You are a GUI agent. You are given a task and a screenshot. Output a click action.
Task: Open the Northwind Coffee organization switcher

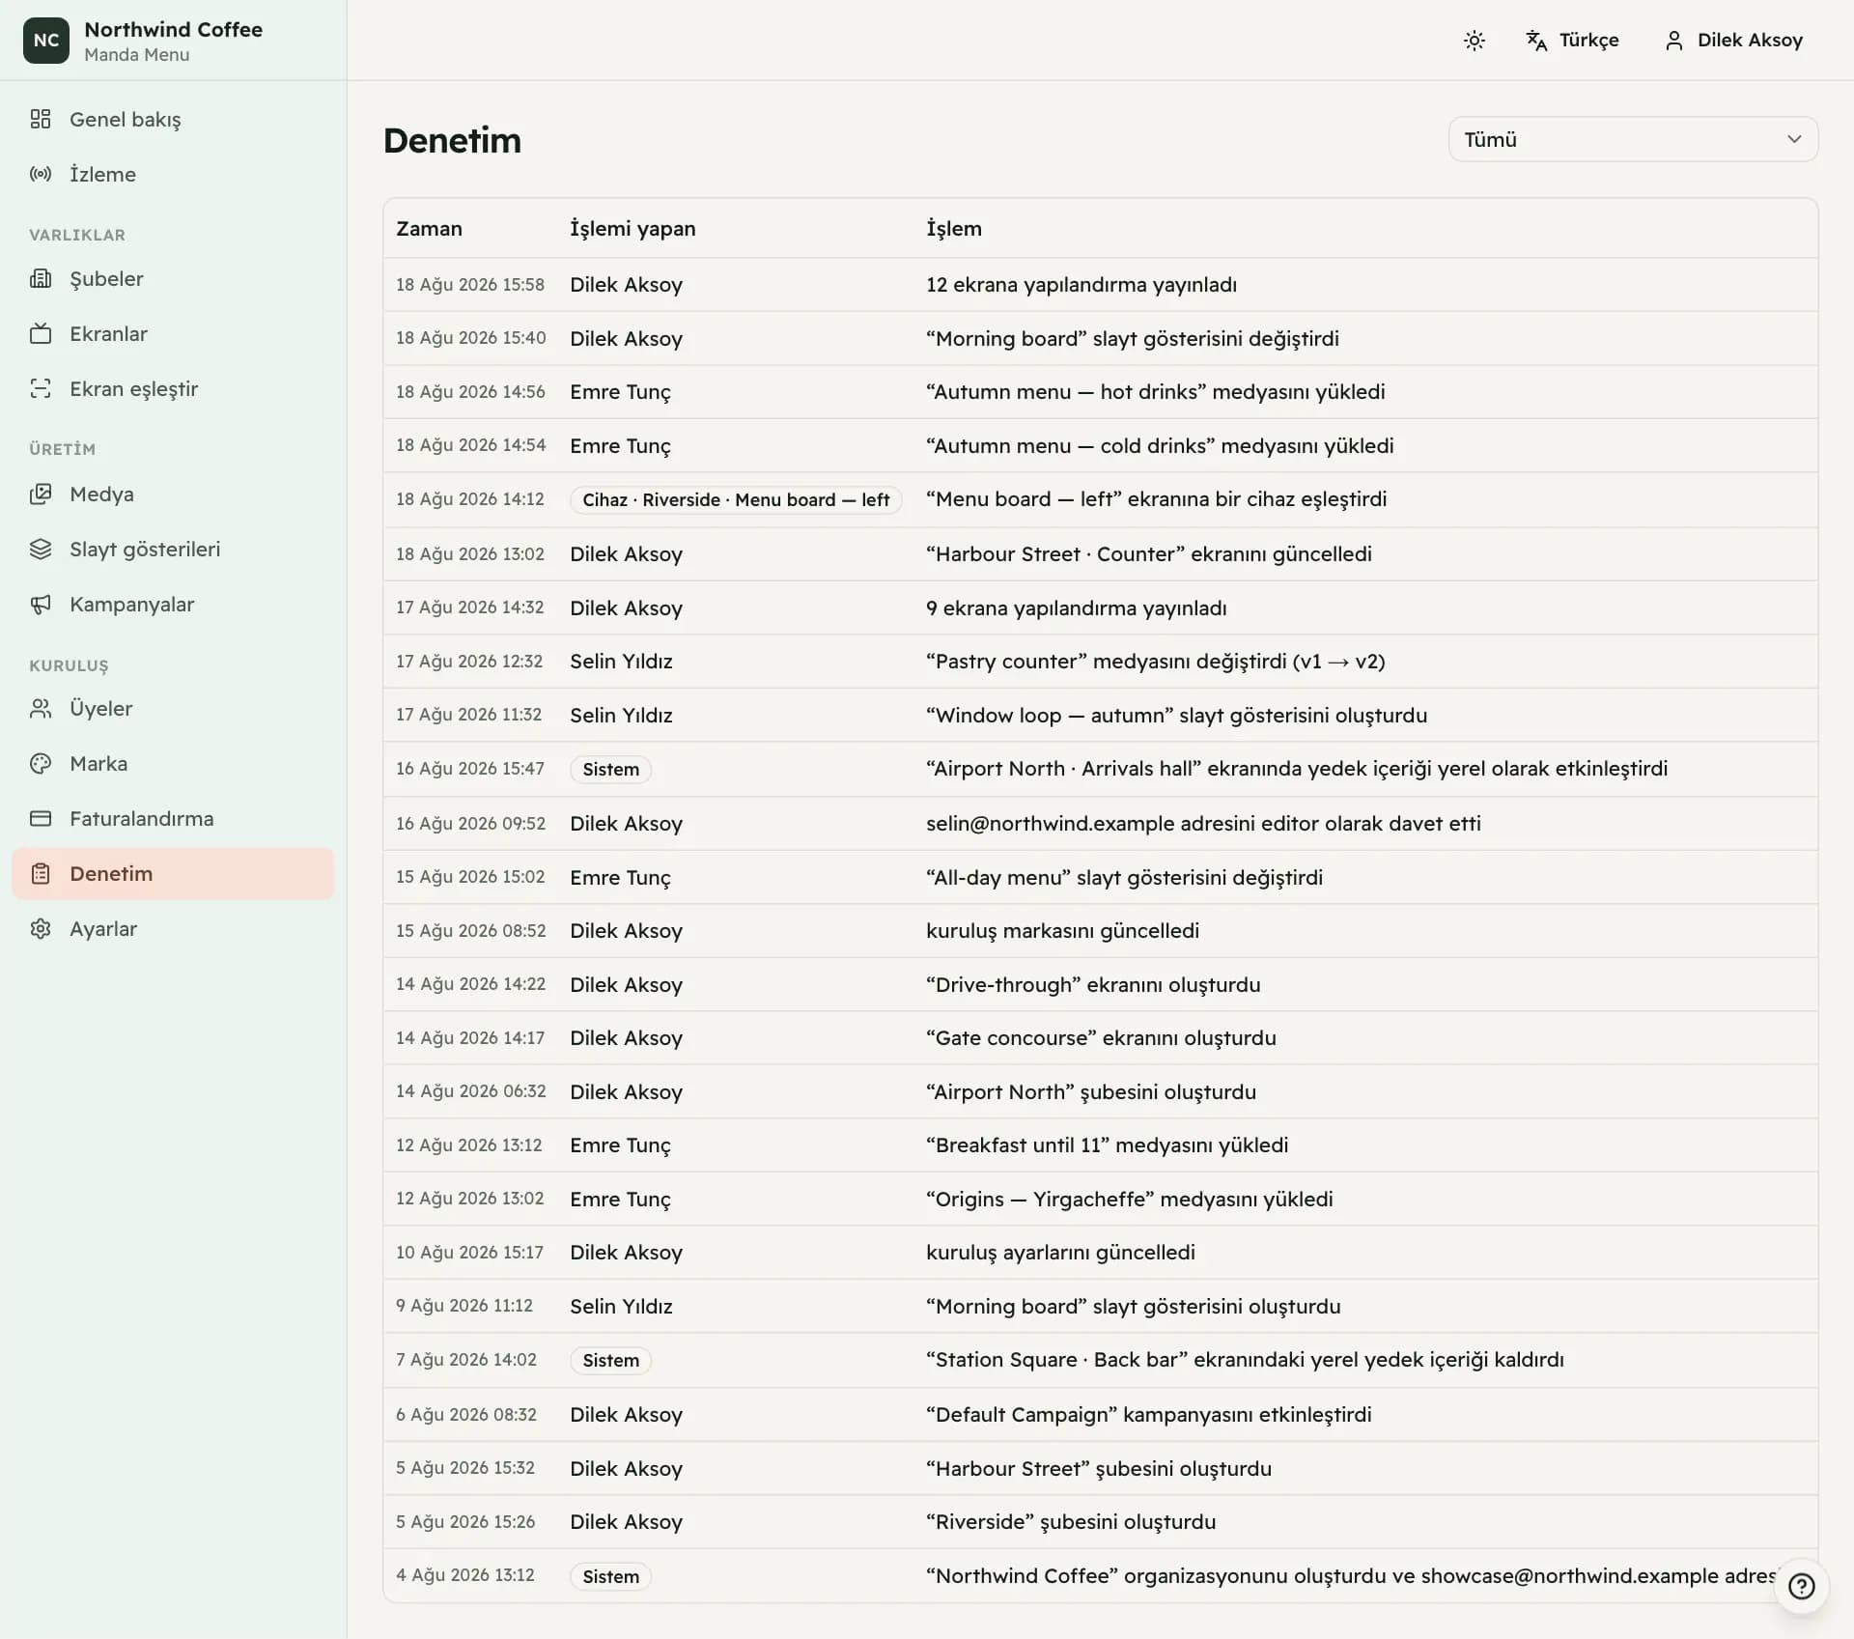(x=174, y=40)
